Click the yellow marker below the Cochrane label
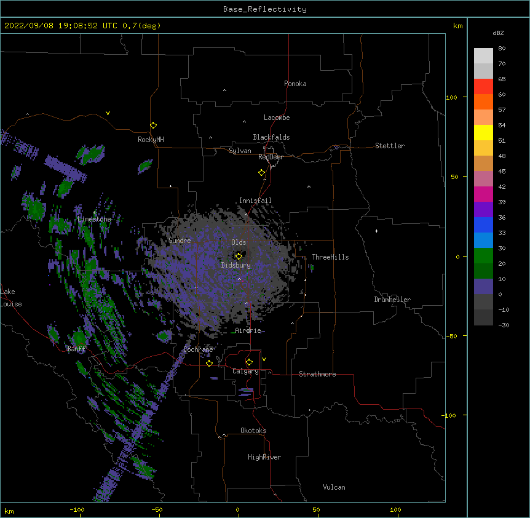This screenshot has height=518, width=530. click(x=209, y=363)
